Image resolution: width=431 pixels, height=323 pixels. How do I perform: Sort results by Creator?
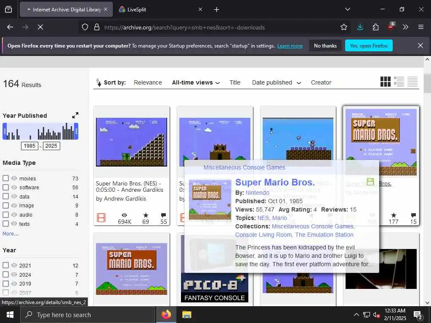pos(321,82)
